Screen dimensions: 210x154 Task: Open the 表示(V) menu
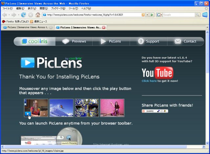point(32,9)
